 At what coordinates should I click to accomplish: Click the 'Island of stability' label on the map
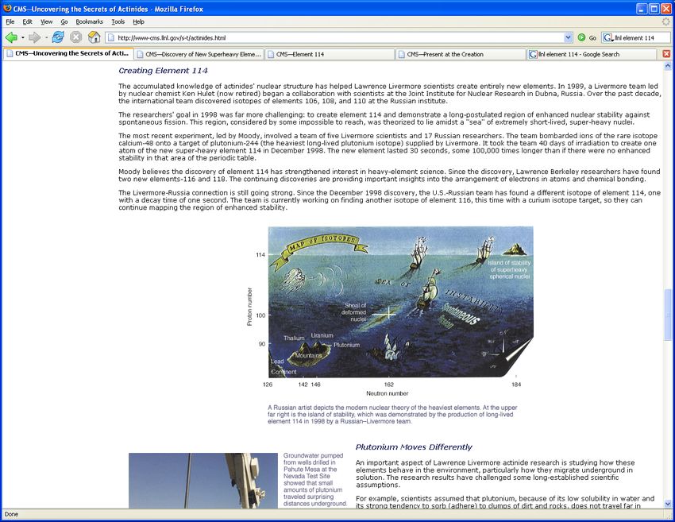point(509,269)
